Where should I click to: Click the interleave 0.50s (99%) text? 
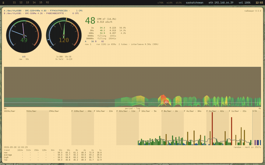145,44
